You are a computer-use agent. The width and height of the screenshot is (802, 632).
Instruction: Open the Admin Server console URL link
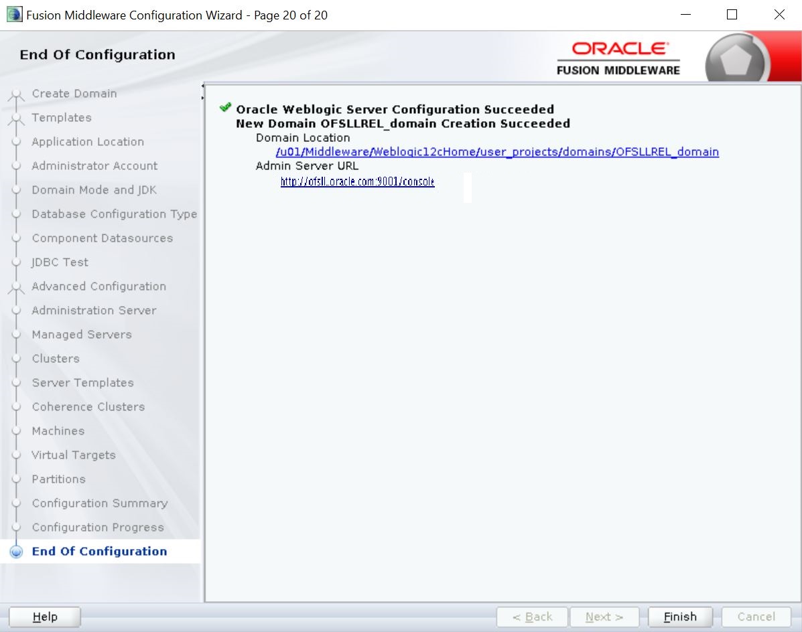coord(358,181)
